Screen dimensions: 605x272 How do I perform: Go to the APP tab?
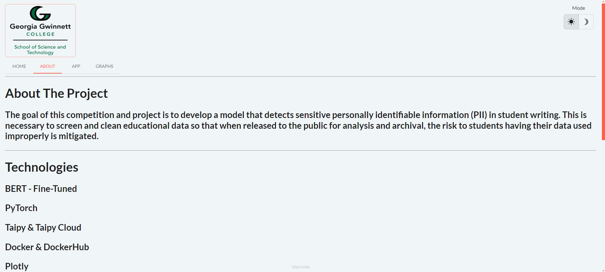[76, 66]
